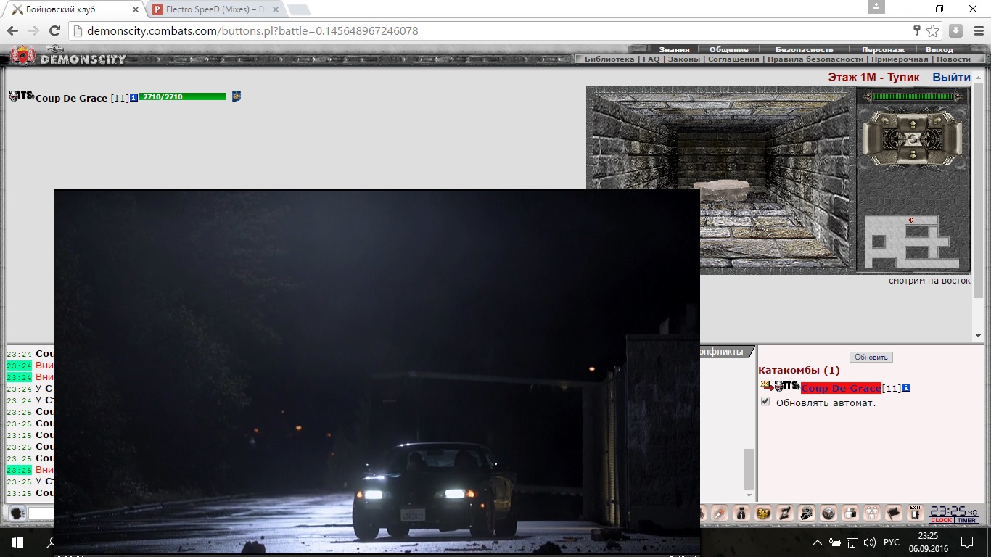Open the Законы link

click(x=684, y=59)
